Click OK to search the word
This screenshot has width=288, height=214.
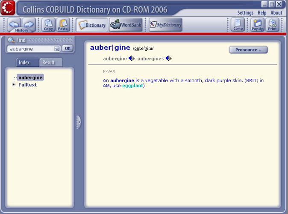(x=68, y=48)
